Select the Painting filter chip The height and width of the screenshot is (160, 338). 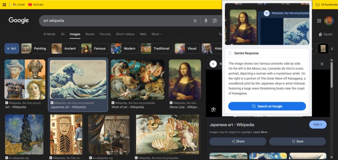(x=35, y=49)
